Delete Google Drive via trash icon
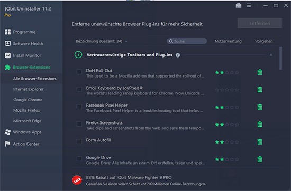The image size is (291, 191). [260, 159]
